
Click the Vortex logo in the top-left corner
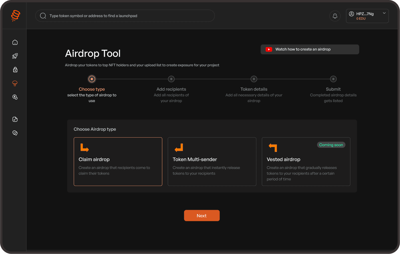(x=15, y=16)
